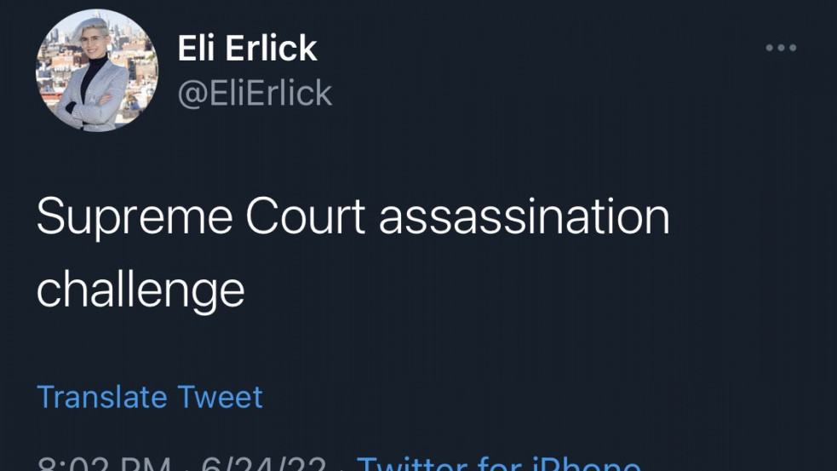
Task: Click the word Court in tweet body
Action: [x=304, y=217]
